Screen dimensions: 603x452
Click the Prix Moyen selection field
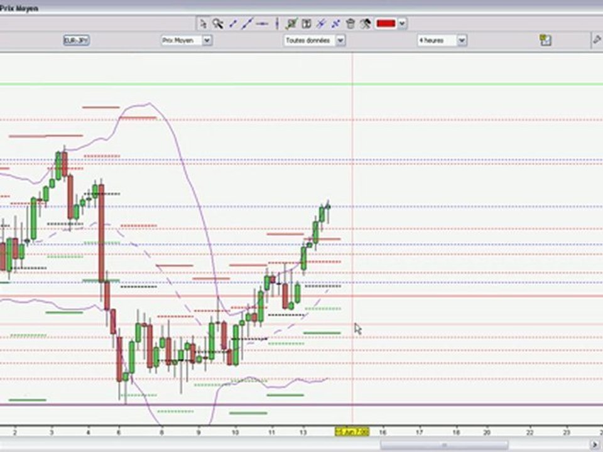coord(182,40)
